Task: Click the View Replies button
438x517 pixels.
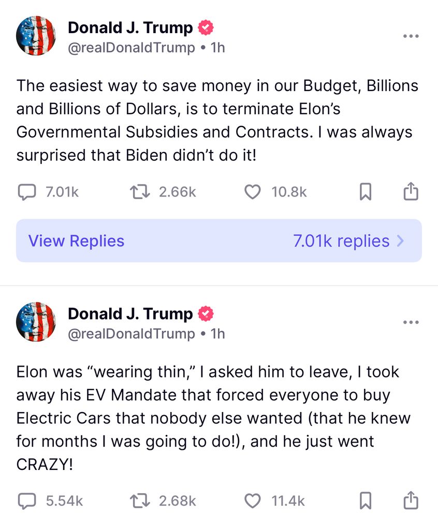Action: click(x=219, y=241)
